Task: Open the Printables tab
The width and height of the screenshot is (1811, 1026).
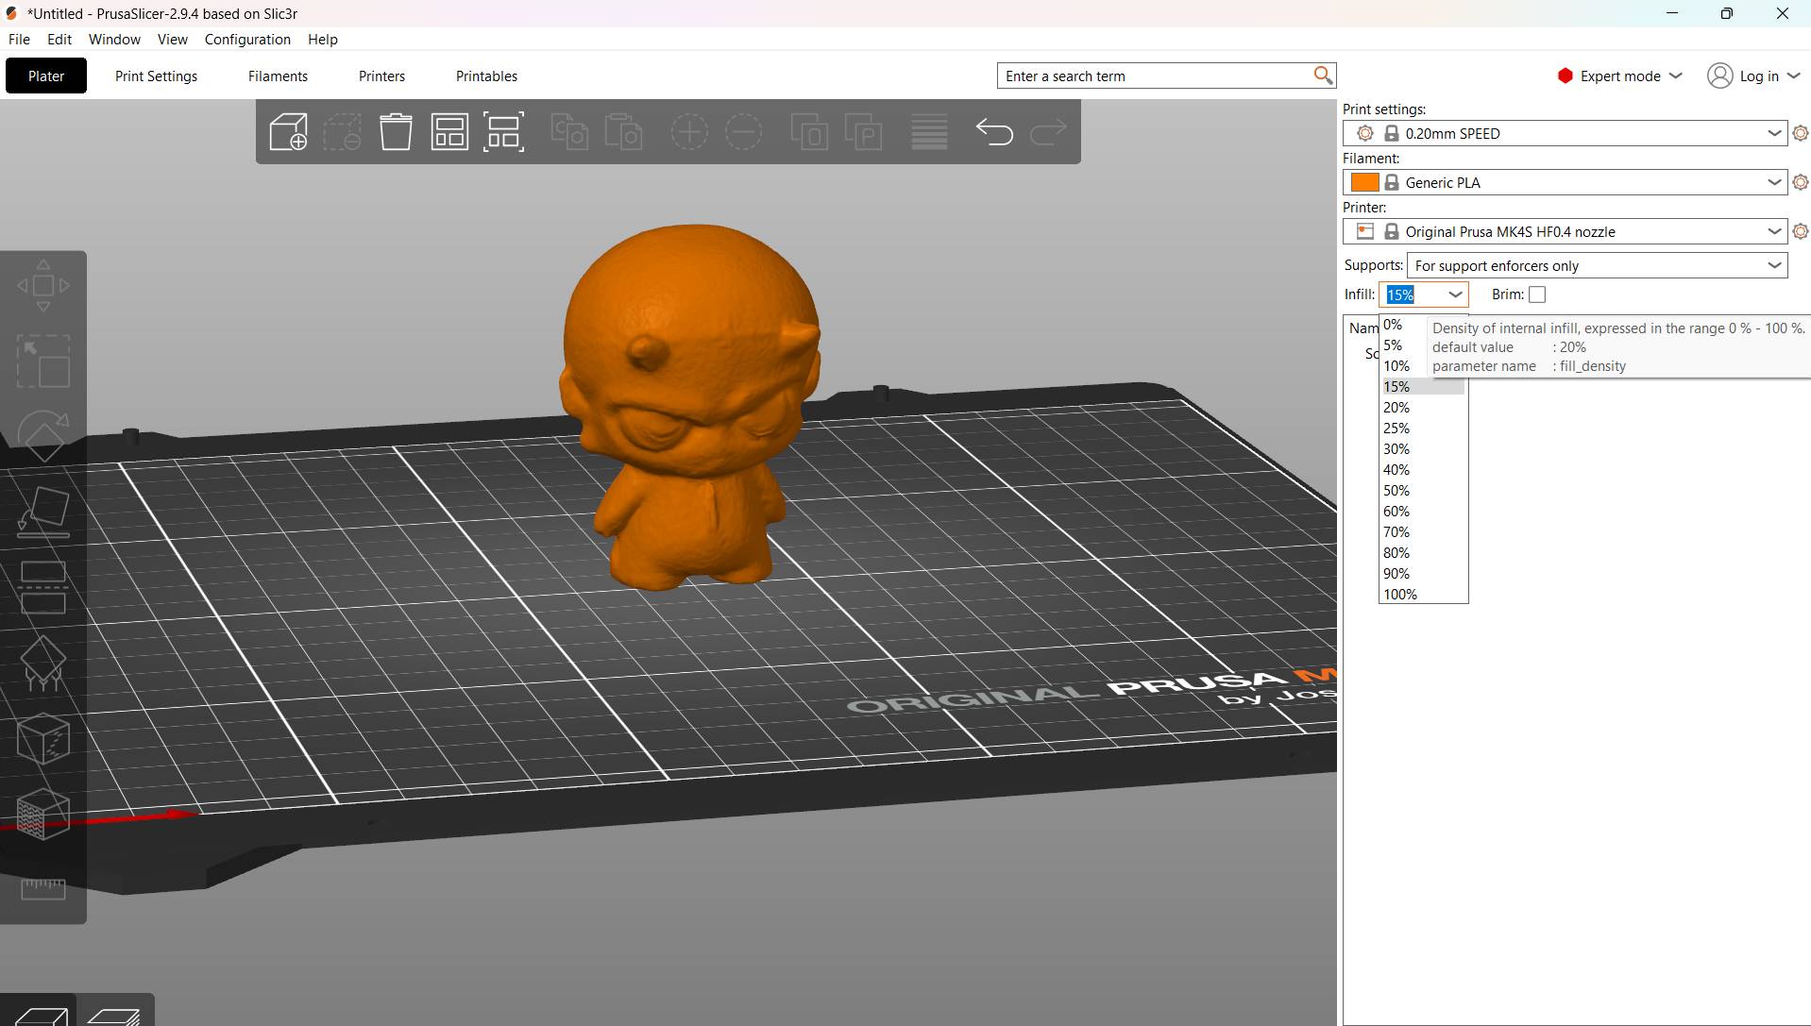Action: [x=486, y=76]
